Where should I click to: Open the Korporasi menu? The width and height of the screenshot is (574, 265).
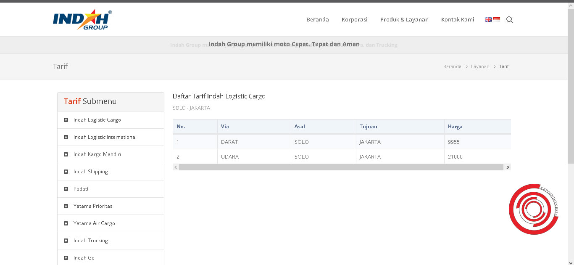354,20
